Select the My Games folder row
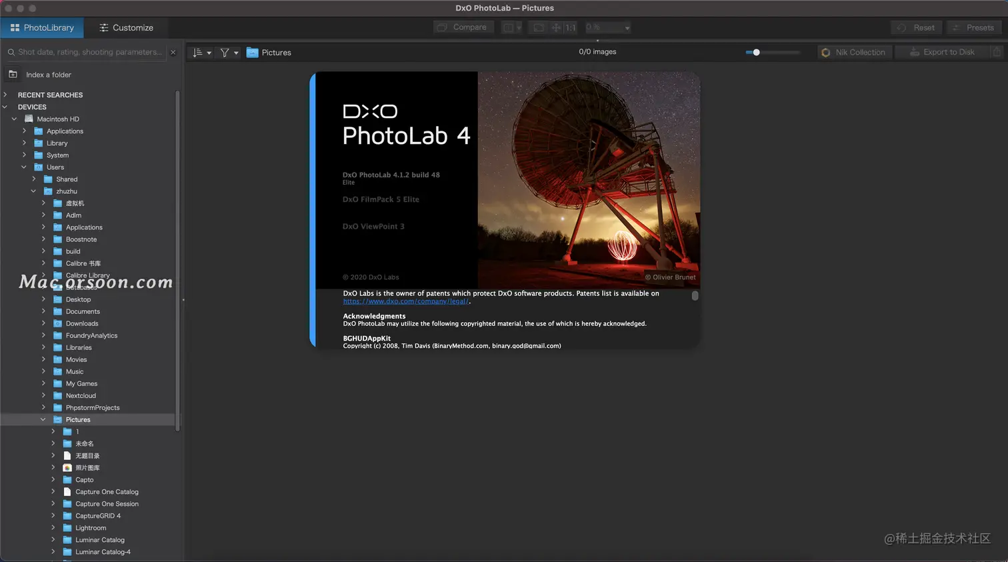 pyautogui.click(x=88, y=383)
